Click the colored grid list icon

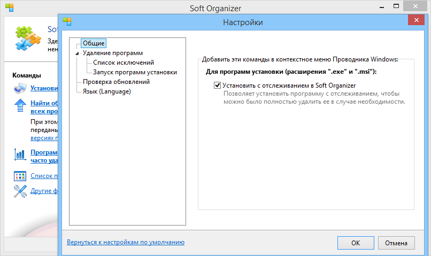20,176
